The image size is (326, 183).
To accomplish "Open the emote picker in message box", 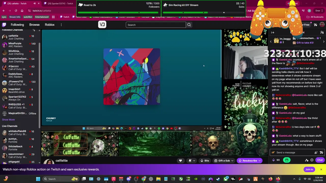I will [316, 152].
